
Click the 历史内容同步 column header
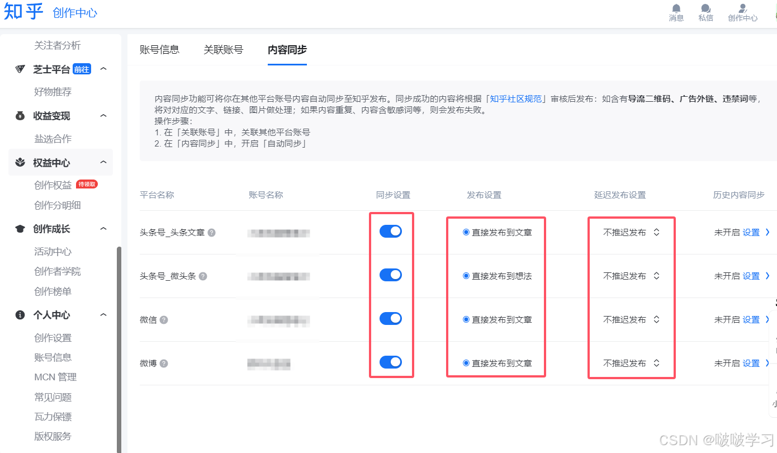[x=738, y=195]
